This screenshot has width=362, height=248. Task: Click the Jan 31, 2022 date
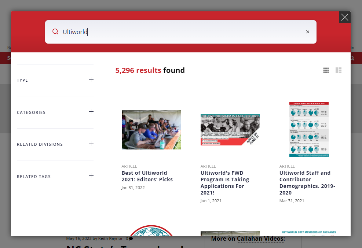click(133, 188)
